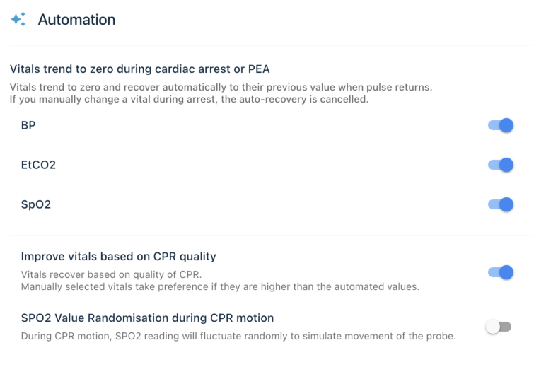The width and height of the screenshot is (534, 367).
Task: Toggle Improve vitals based on CPR quality
Action: click(500, 272)
